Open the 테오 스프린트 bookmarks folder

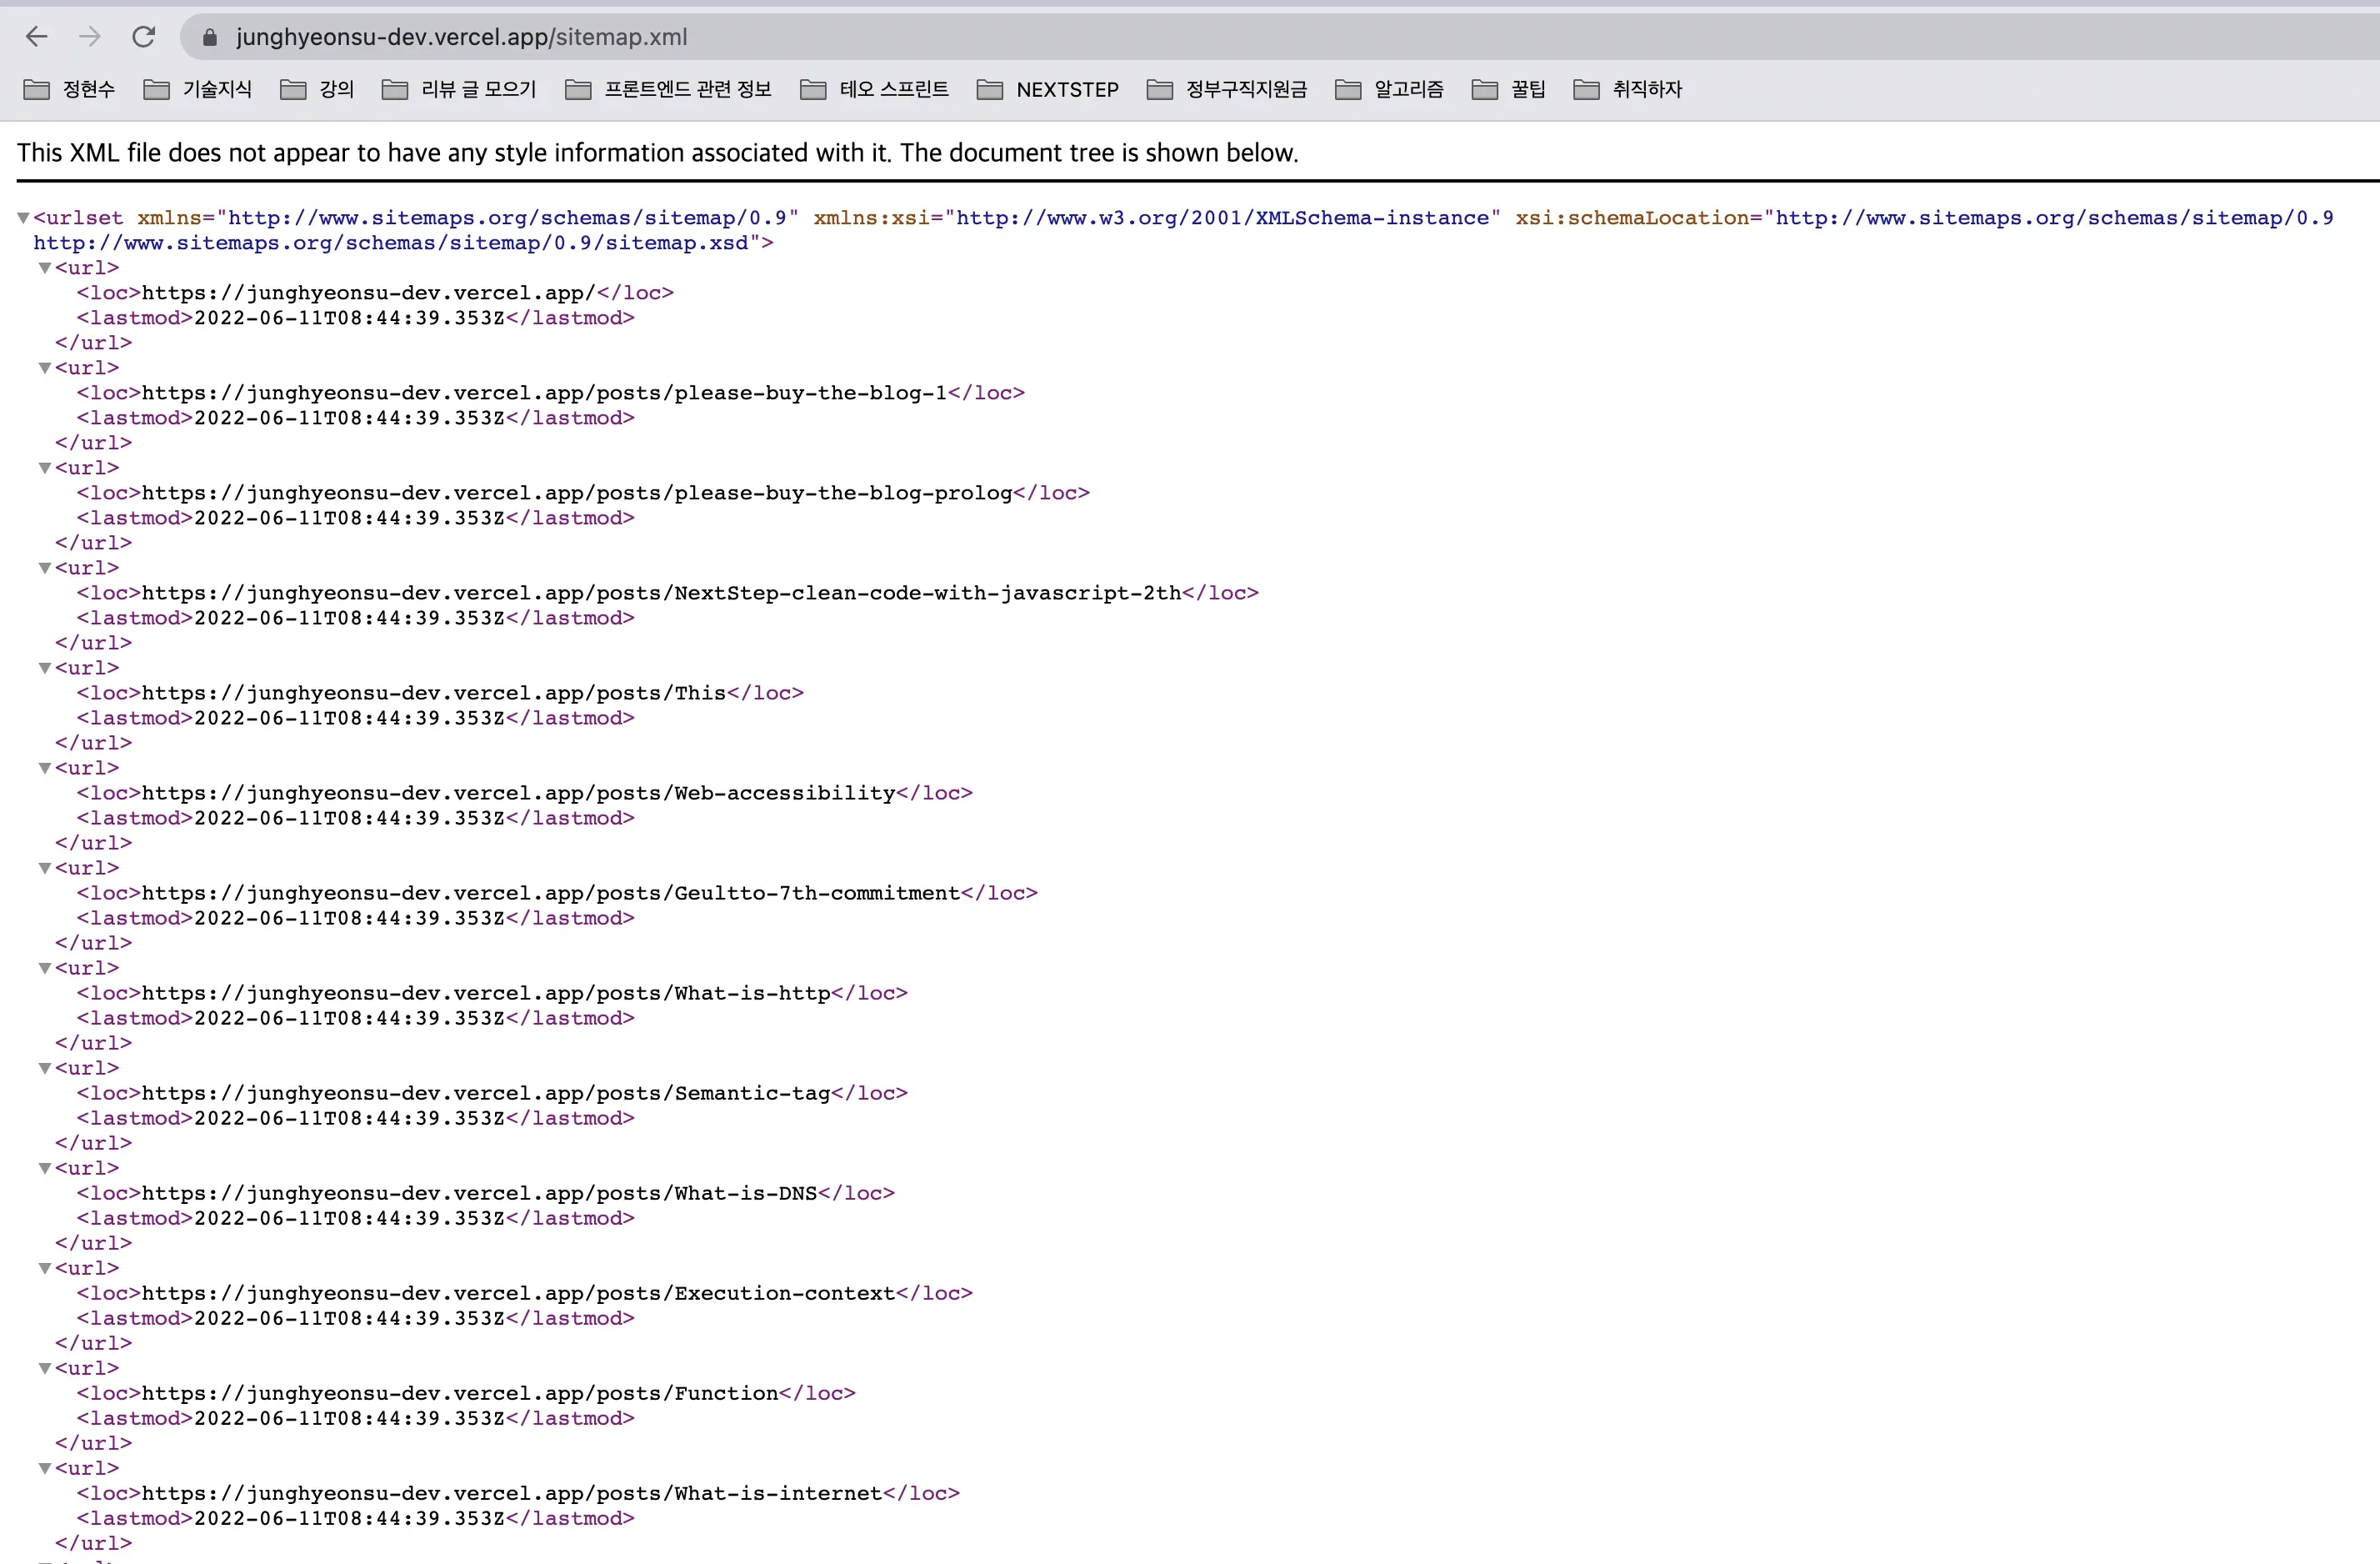[874, 89]
